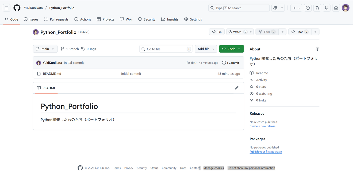
Task: Open the Pull requests tab
Action: click(56, 19)
